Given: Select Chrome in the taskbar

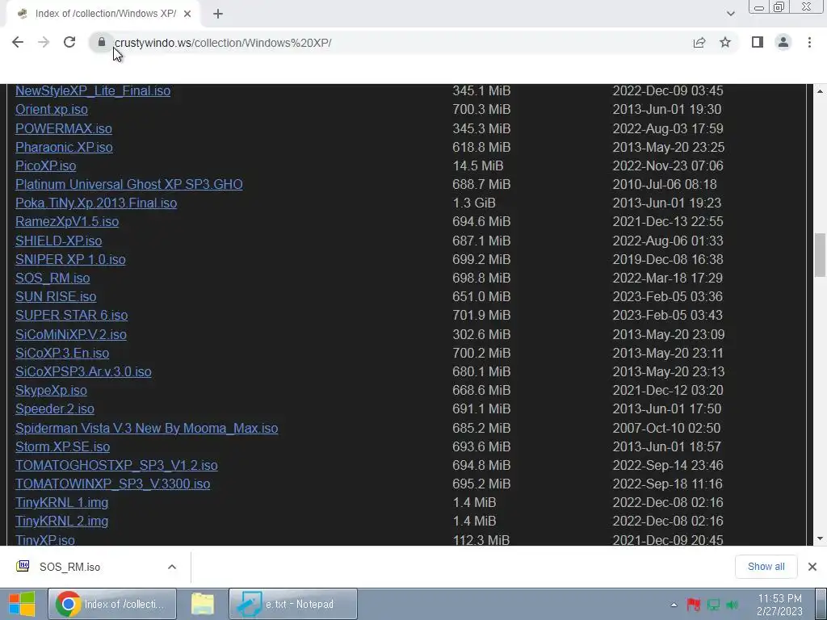Looking at the screenshot, I should click(111, 604).
